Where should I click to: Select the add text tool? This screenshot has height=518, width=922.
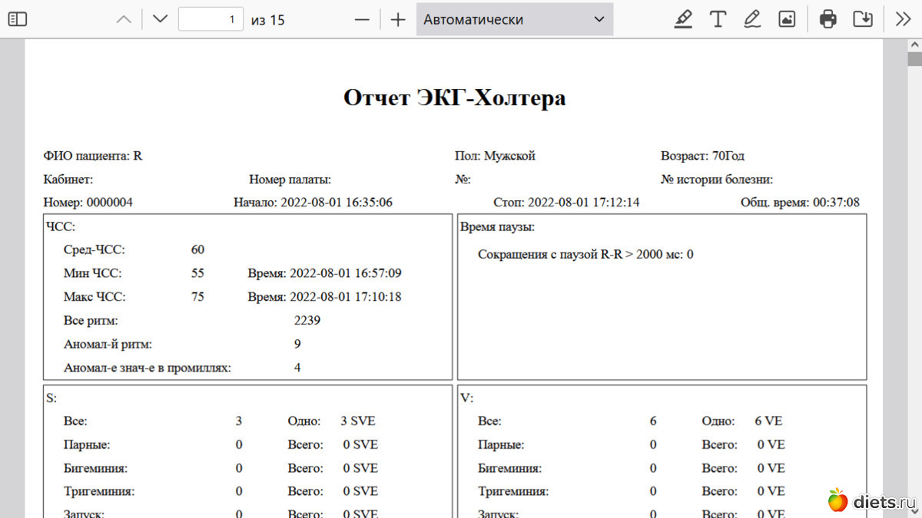click(718, 19)
